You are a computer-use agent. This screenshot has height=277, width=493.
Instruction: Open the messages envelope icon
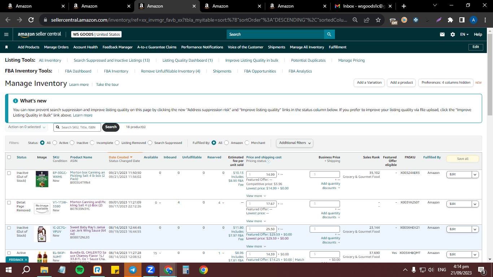pos(442,34)
